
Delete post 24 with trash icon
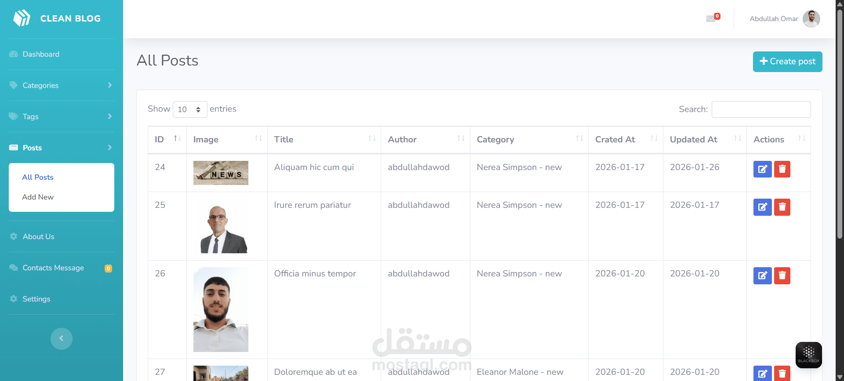pos(782,169)
